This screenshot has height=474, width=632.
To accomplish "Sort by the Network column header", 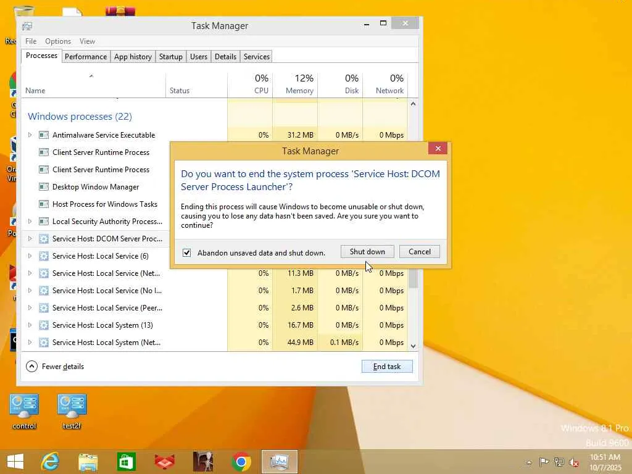I will (385, 85).
